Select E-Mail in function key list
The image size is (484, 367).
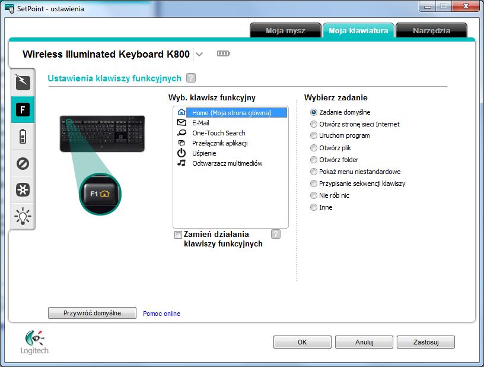point(231,123)
